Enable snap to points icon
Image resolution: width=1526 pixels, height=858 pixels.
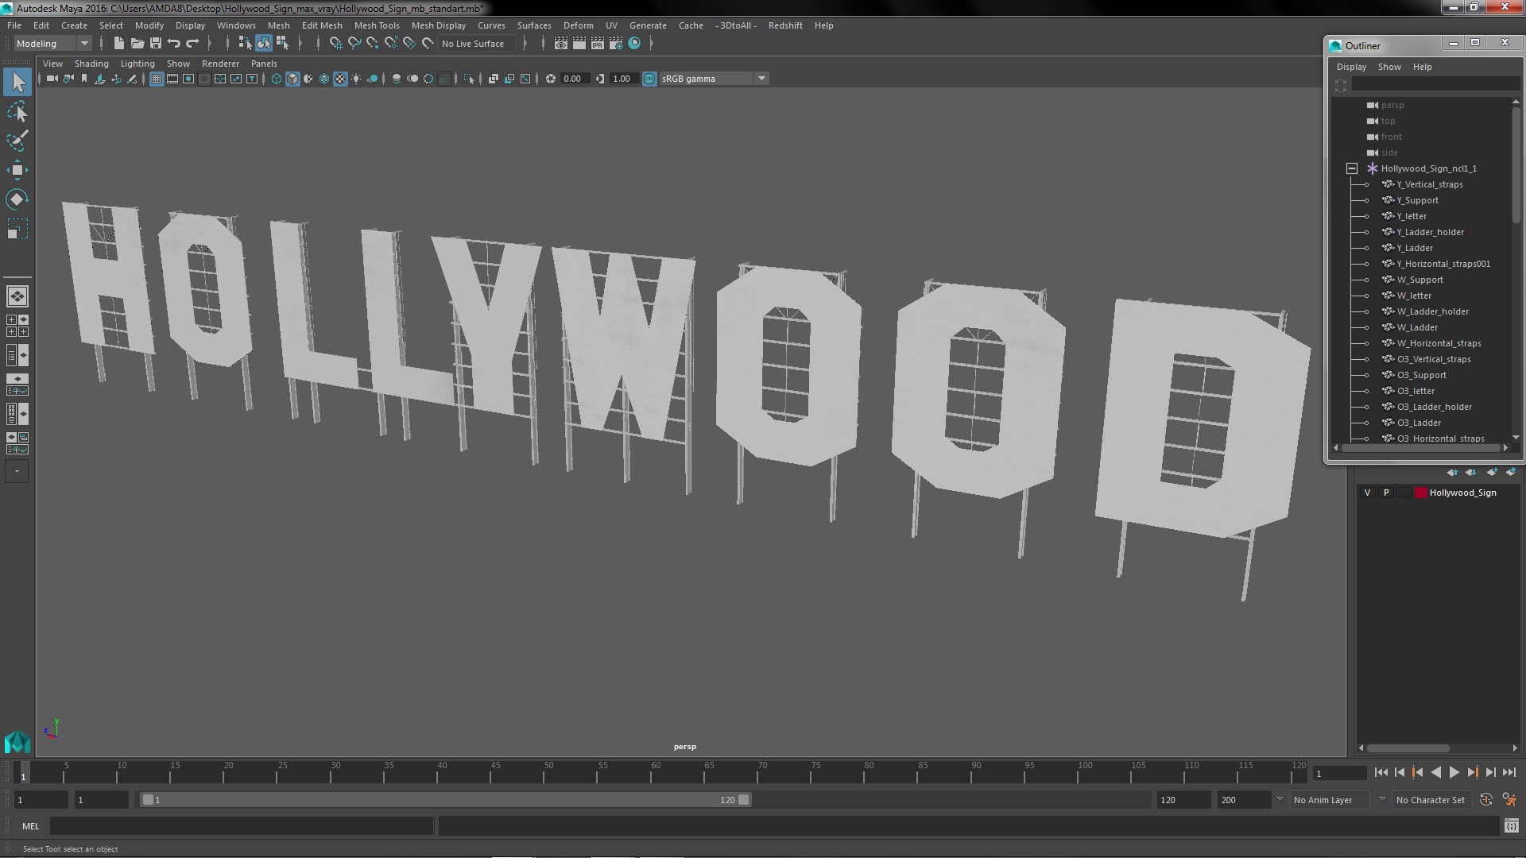[x=373, y=44]
